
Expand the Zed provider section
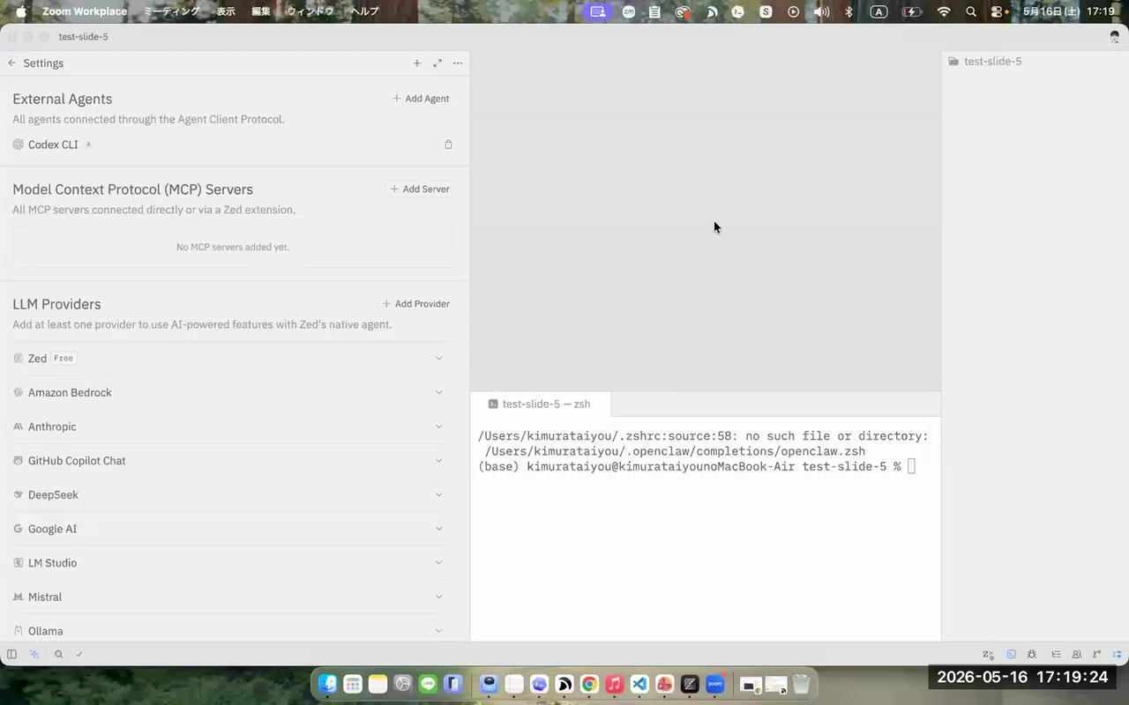232,358
